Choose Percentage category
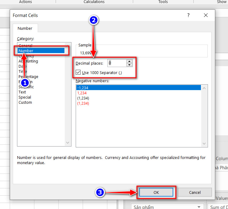The image size is (228, 209). (x=28, y=76)
